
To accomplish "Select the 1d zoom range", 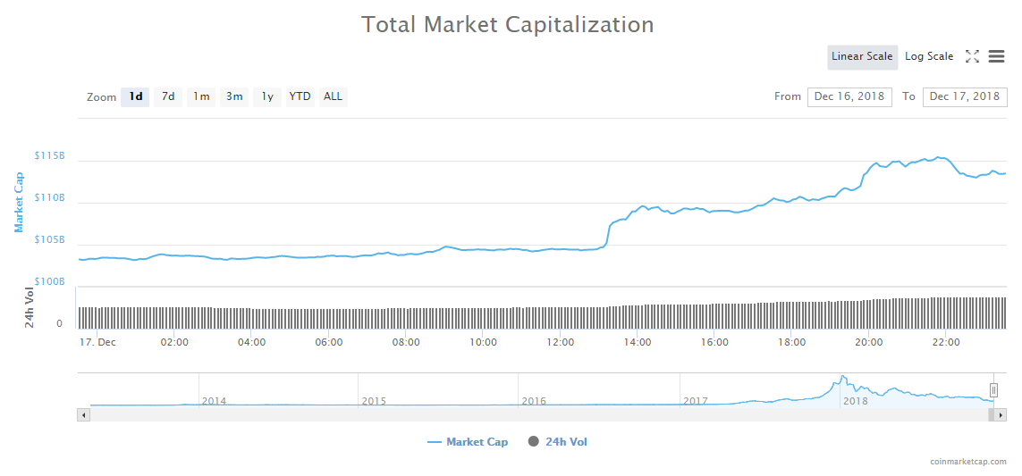I will click(x=136, y=96).
